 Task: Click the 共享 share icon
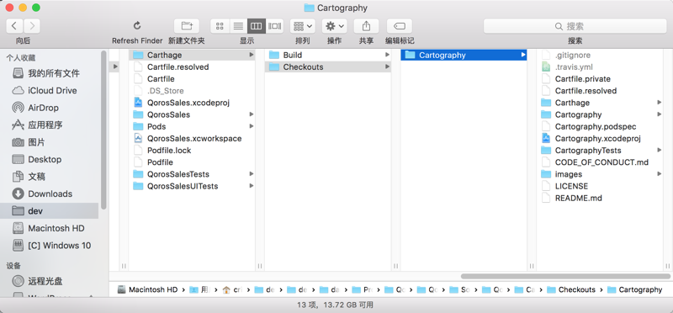coord(366,26)
